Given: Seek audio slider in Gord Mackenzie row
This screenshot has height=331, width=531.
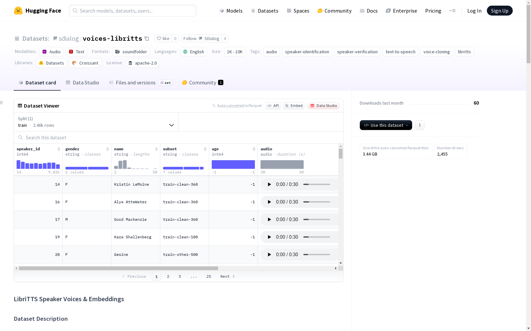Looking at the screenshot, I should (x=317, y=219).
